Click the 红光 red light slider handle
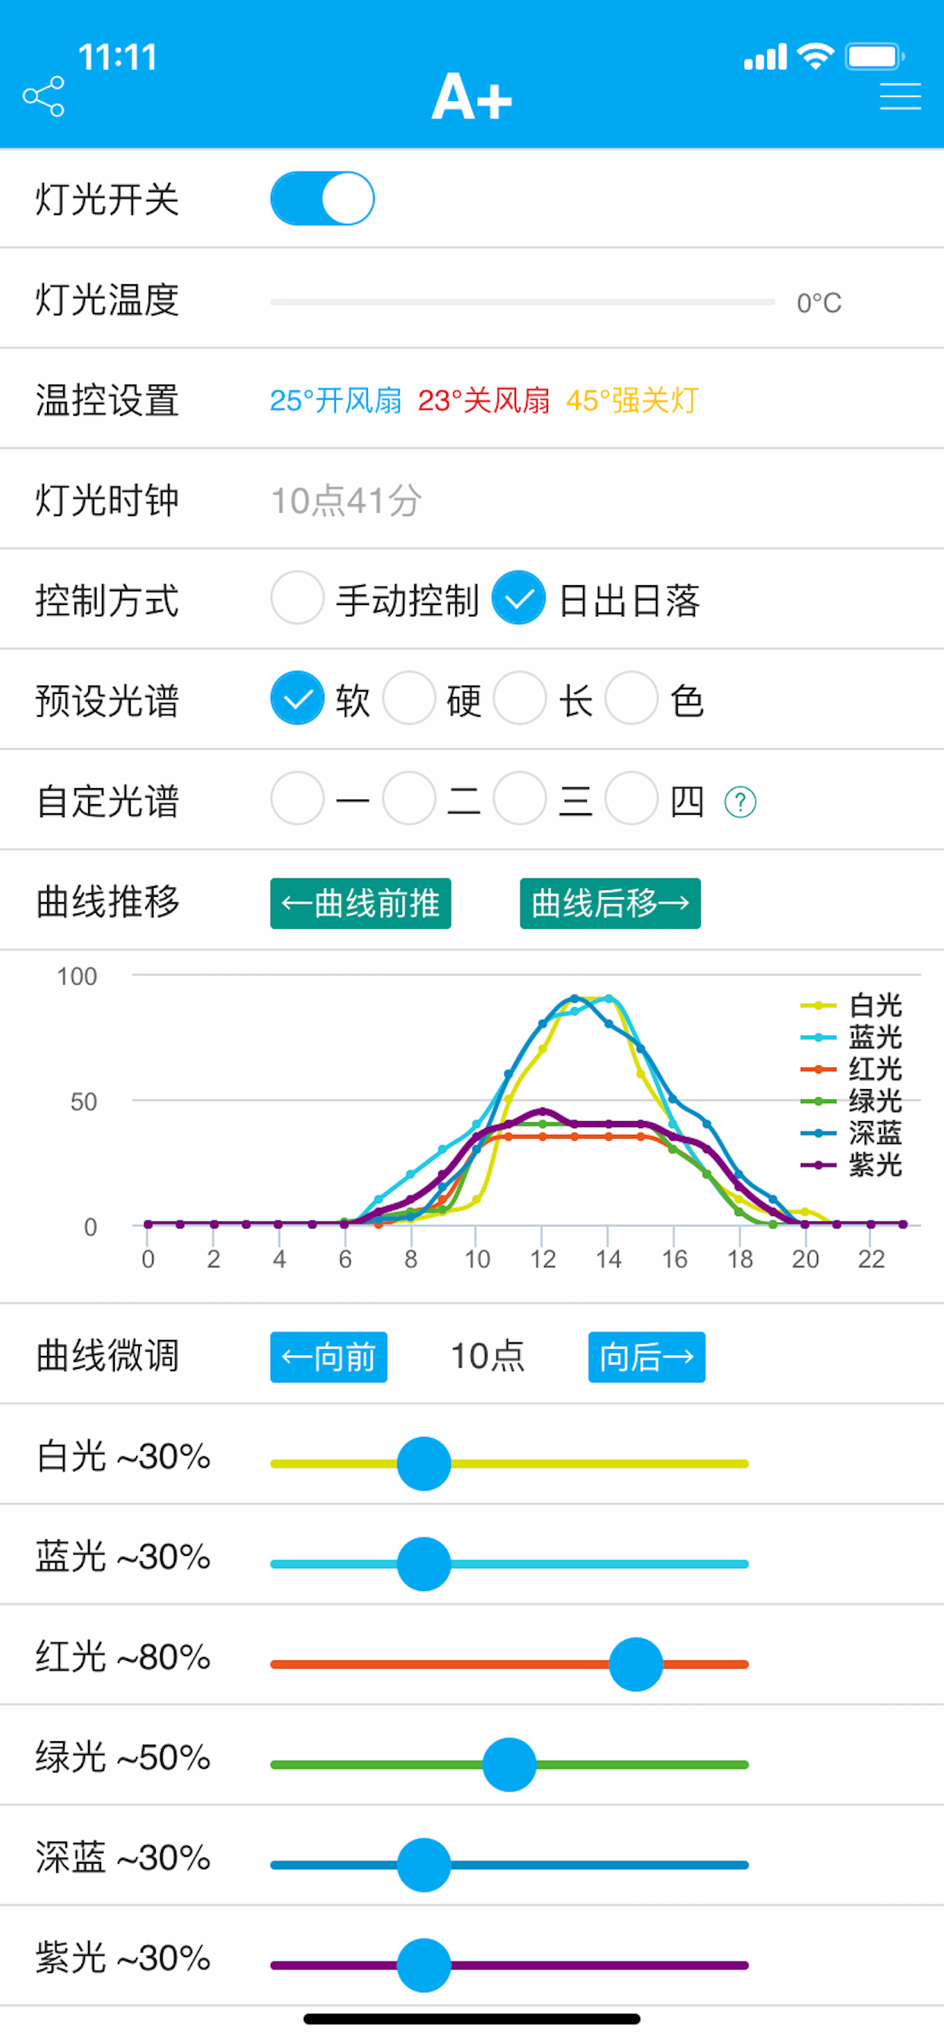The width and height of the screenshot is (944, 2043). point(635,1664)
